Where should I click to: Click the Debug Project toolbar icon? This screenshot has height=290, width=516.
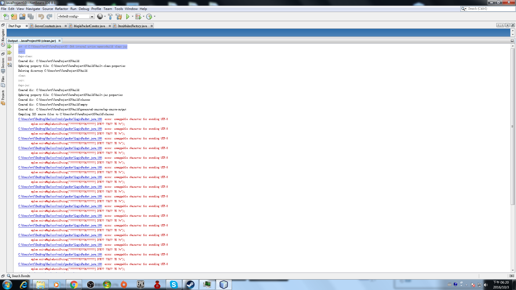coord(138,17)
